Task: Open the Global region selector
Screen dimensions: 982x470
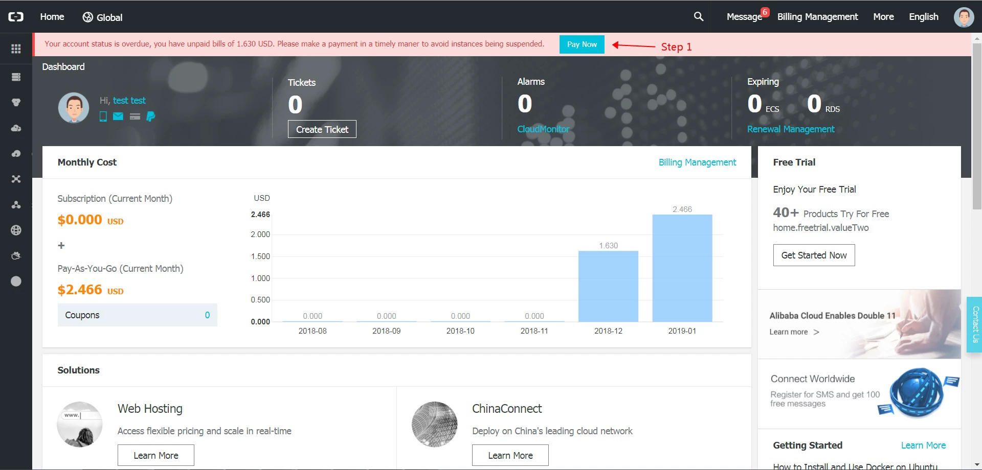Action: point(102,17)
